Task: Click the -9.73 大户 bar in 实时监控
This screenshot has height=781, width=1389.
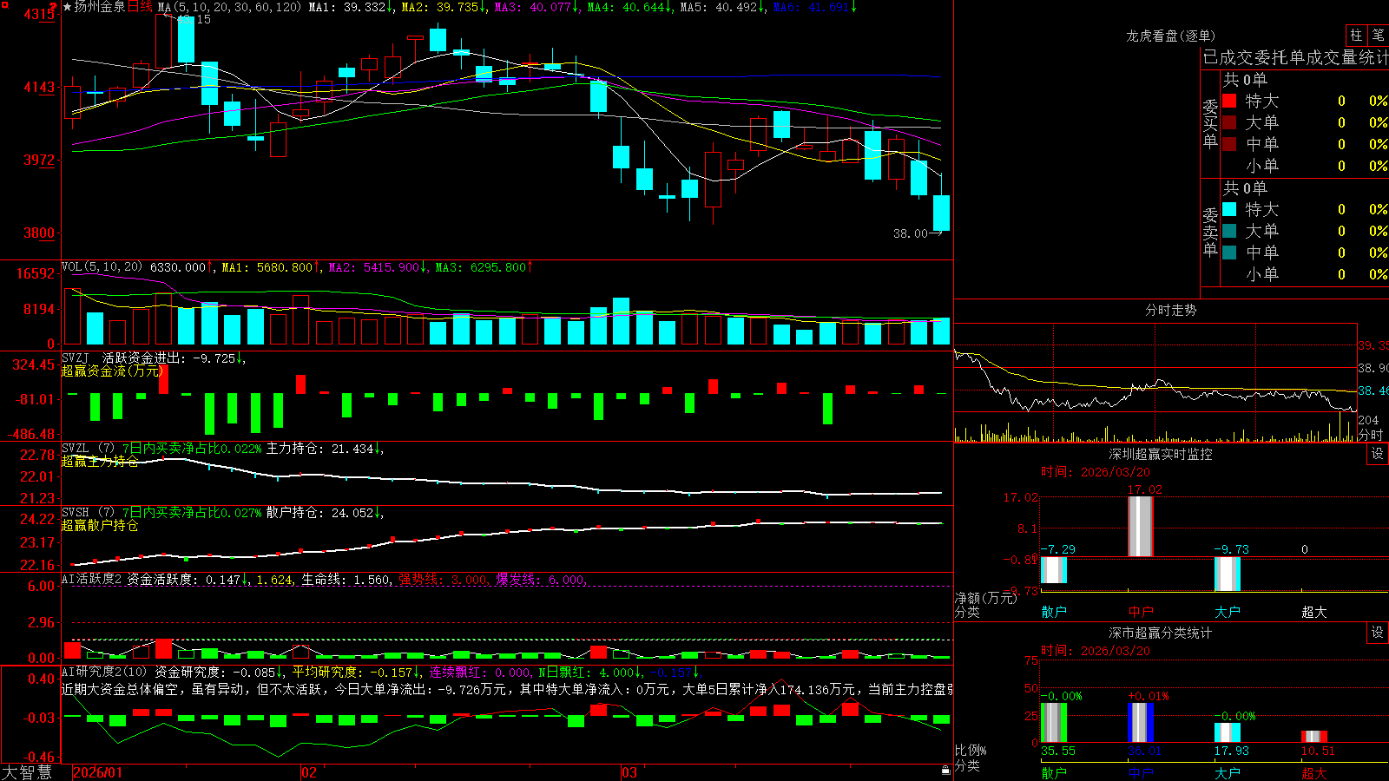Action: click(1227, 574)
